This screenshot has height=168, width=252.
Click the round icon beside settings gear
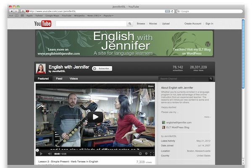tap(146, 154)
